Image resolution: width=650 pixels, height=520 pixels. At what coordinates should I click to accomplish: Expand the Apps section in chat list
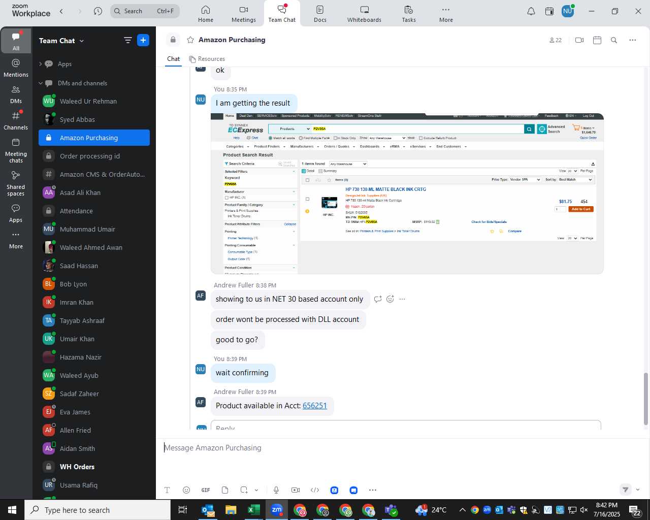click(x=41, y=64)
